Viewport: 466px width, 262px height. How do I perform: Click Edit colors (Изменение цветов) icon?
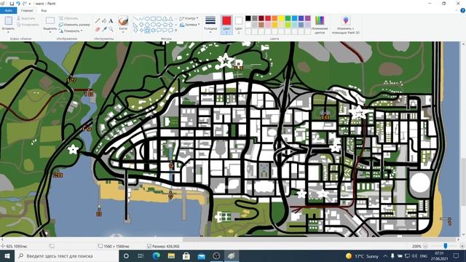pyautogui.click(x=320, y=21)
